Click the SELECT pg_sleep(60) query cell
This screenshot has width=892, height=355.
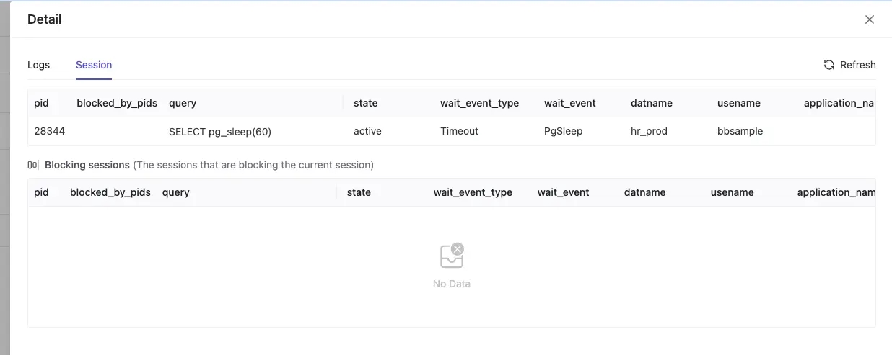220,132
